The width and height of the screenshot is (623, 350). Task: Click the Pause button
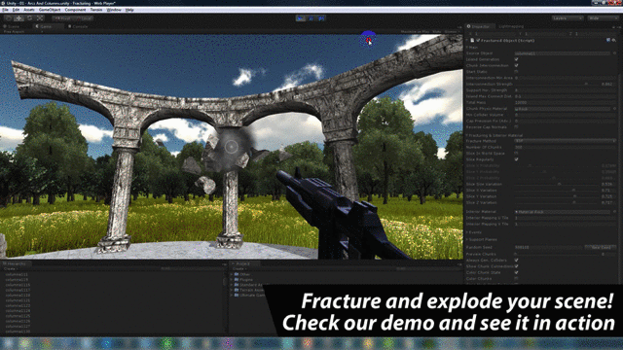311,18
